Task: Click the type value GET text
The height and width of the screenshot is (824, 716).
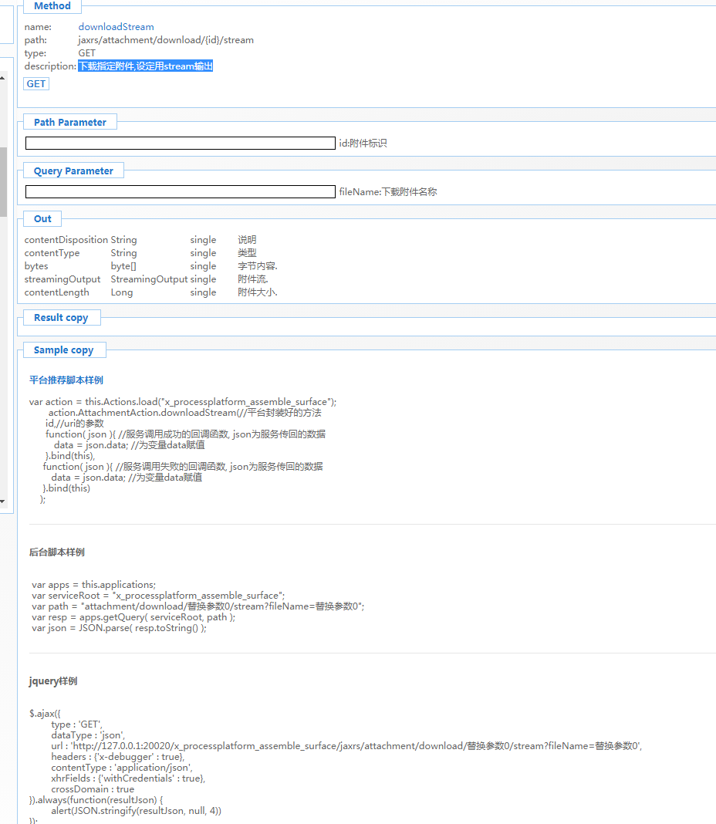Action: pyautogui.click(x=86, y=53)
